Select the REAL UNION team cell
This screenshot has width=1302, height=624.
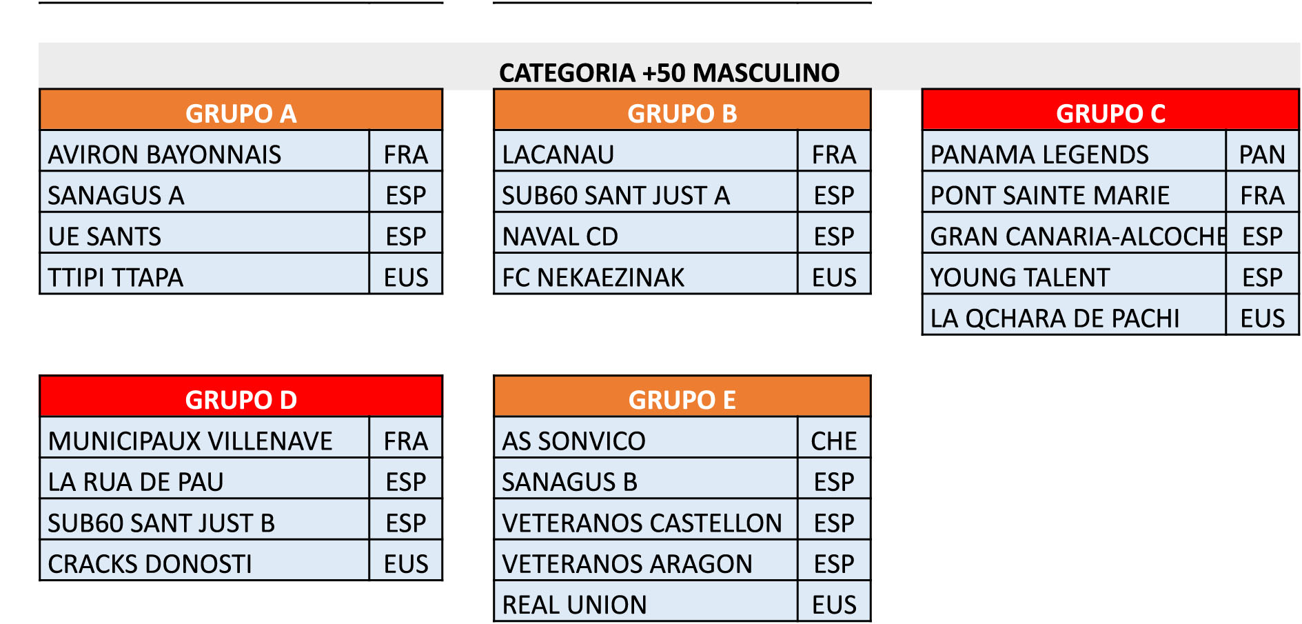(645, 604)
